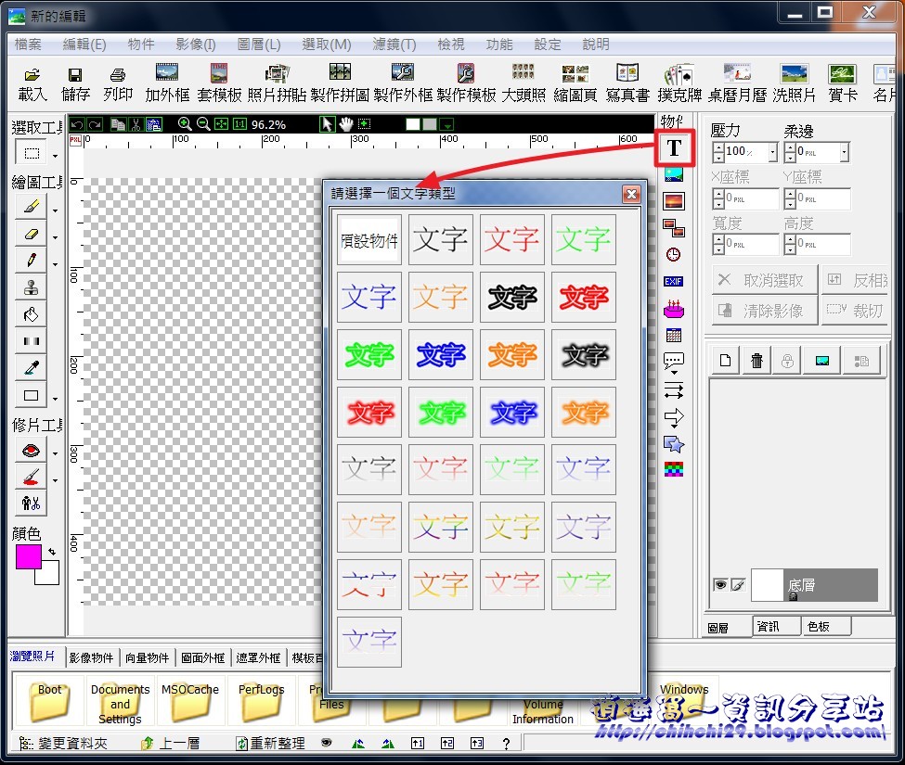
Task: Select the eraser tool
Action: [x=32, y=234]
